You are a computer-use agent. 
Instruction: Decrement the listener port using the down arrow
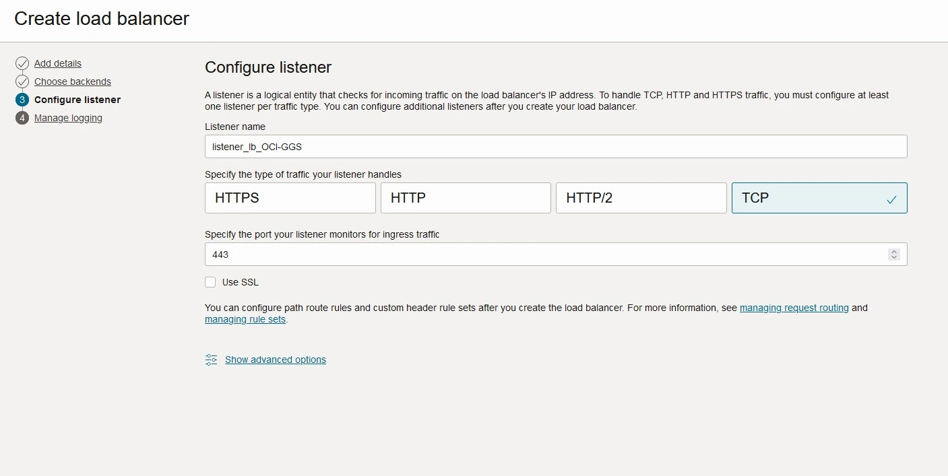tap(894, 257)
